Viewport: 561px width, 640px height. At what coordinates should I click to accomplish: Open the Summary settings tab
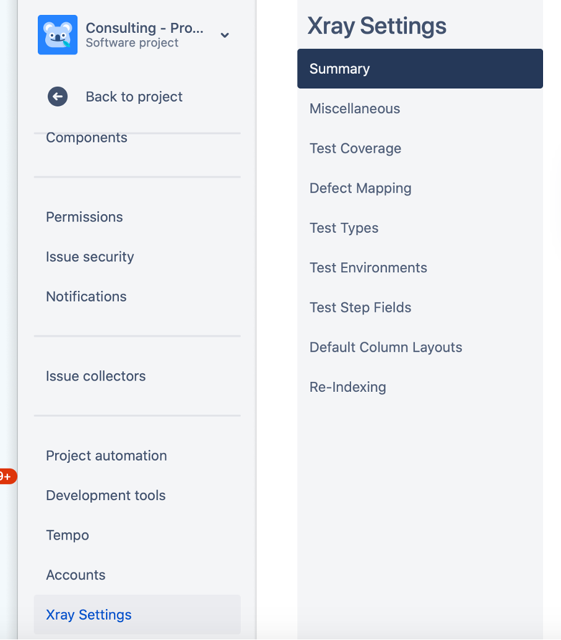(x=339, y=69)
